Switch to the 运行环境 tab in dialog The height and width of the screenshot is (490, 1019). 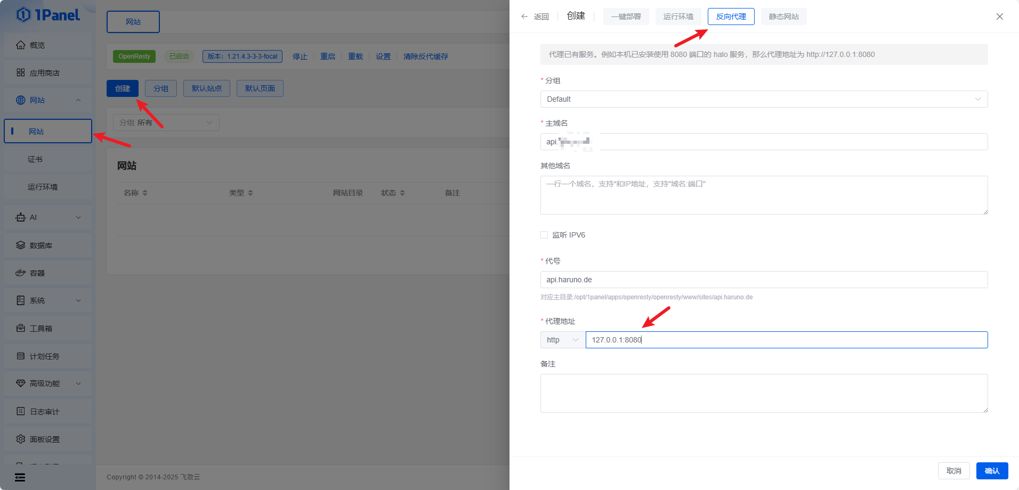coord(678,17)
